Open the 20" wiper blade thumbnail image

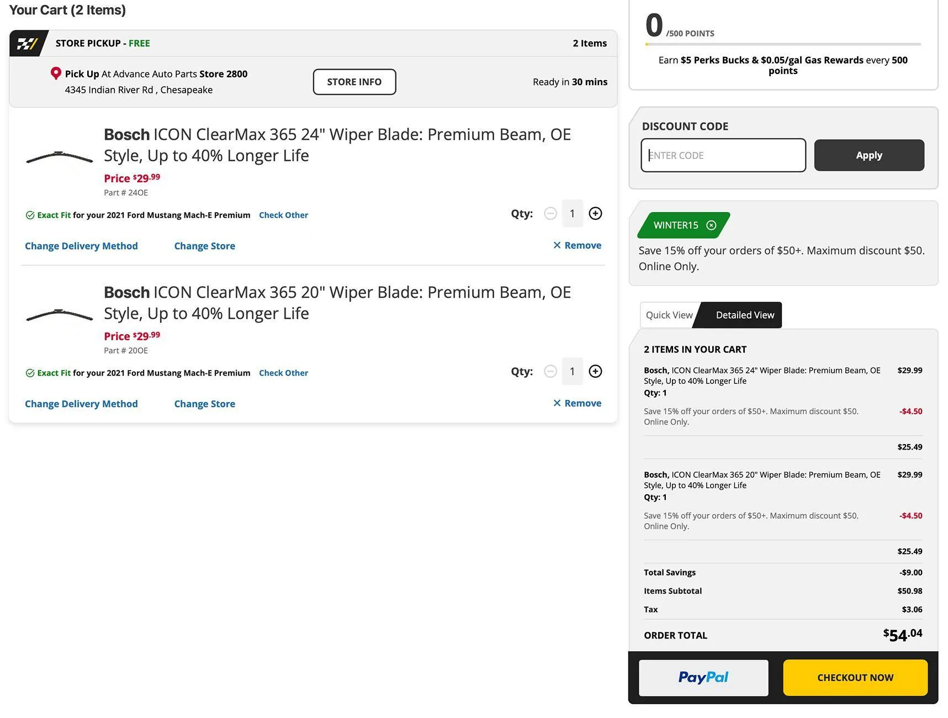click(x=60, y=315)
